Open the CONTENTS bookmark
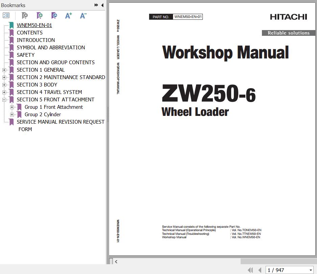 [x=30, y=33]
